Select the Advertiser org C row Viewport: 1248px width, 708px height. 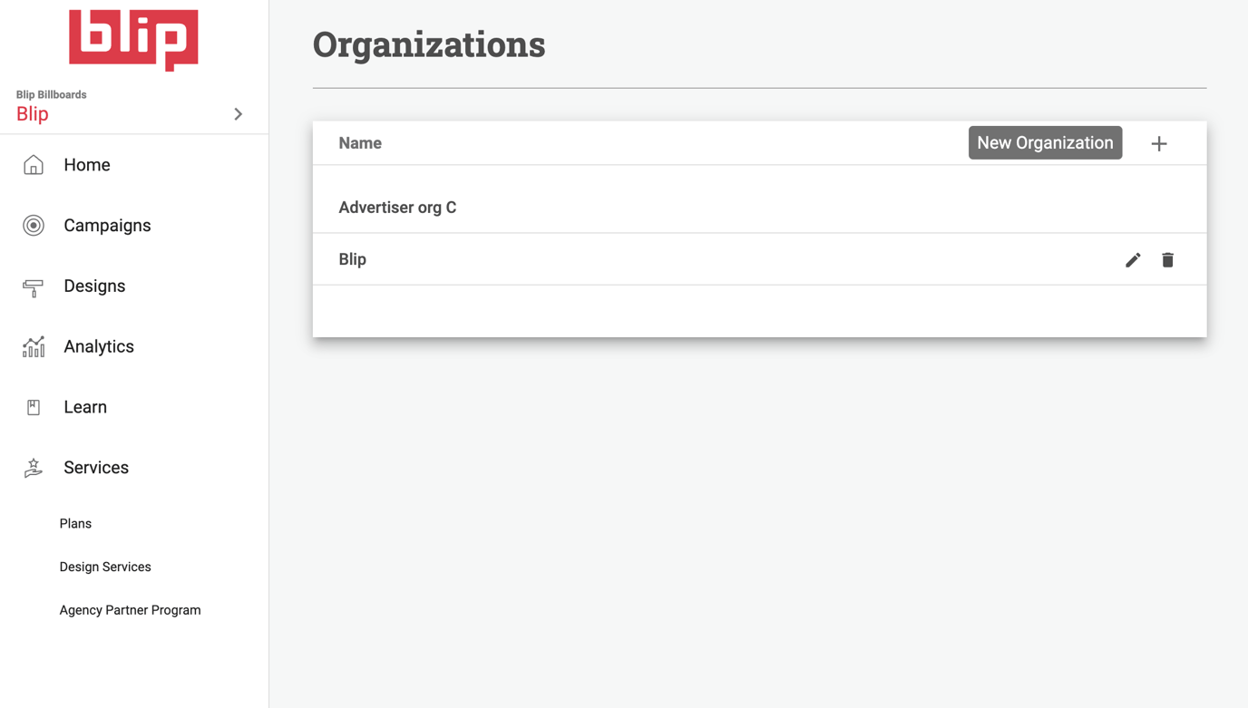(x=397, y=207)
